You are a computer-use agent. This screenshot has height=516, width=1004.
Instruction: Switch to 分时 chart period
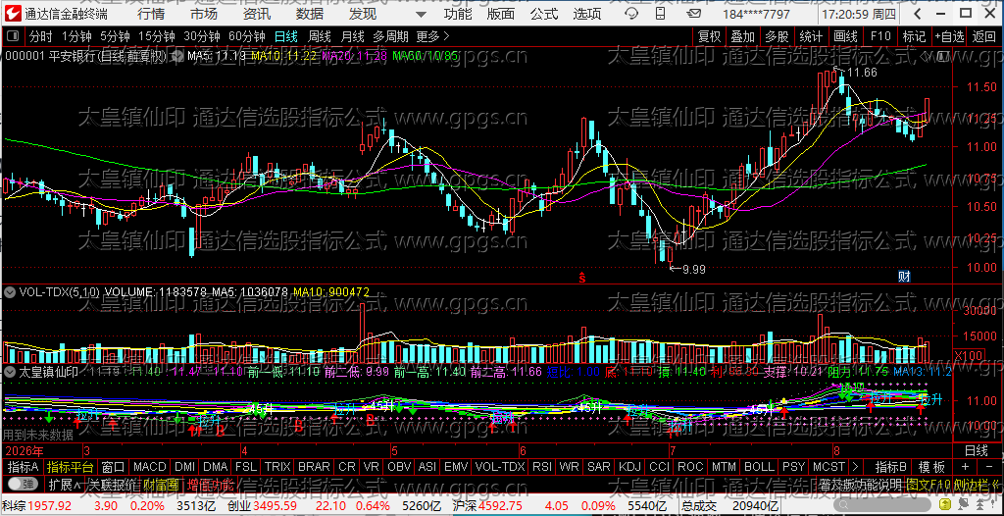pos(41,36)
